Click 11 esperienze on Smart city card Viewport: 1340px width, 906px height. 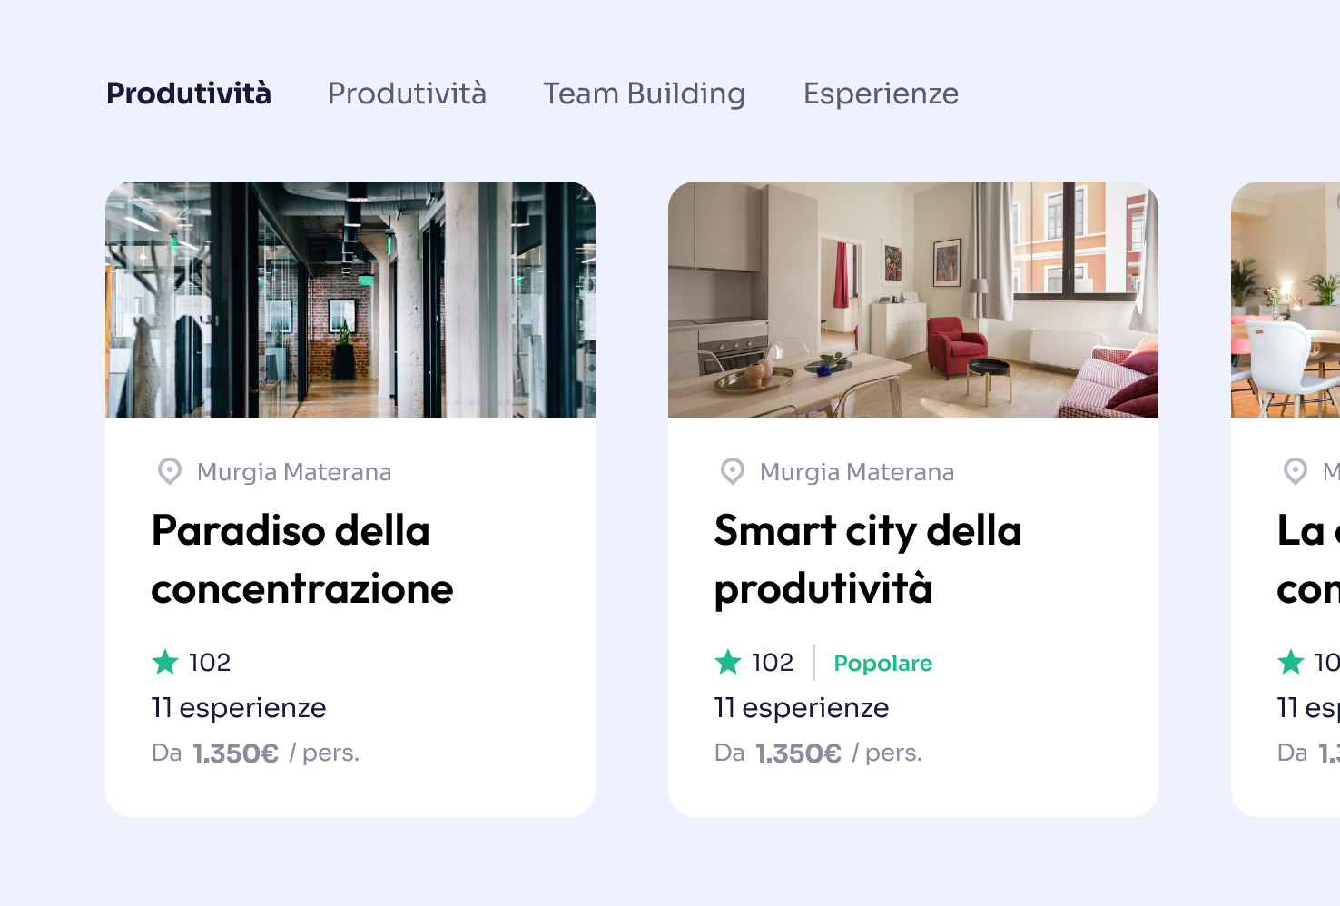802,708
